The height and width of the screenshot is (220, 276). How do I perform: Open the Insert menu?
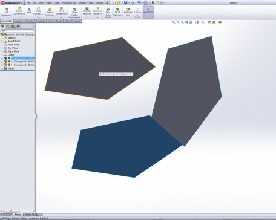coord(49,3)
